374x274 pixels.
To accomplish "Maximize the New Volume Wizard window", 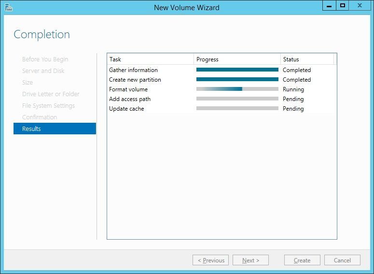I will [343, 6].
